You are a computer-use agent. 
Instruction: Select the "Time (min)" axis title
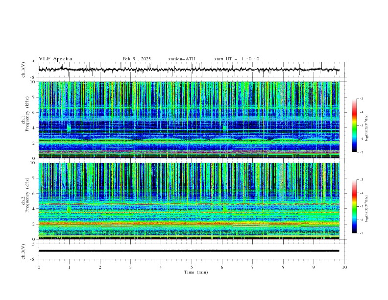[x=196, y=272]
